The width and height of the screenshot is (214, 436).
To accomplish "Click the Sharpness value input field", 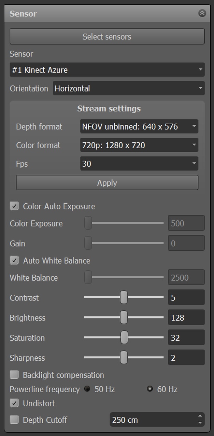I will click(x=186, y=358).
